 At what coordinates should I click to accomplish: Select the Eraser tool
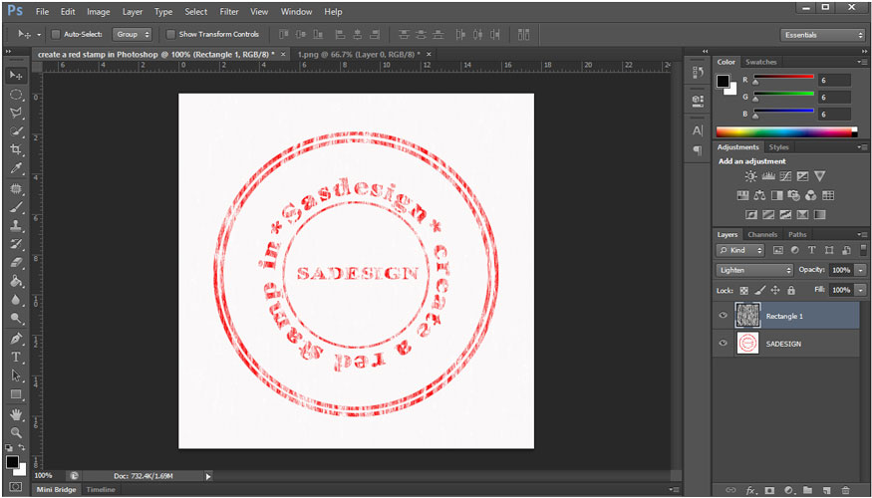pos(16,263)
